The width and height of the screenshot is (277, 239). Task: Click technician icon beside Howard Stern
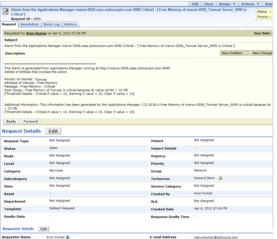[220, 178]
